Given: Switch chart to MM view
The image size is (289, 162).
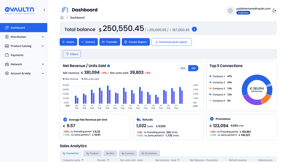Looking at the screenshot, I should click(x=183, y=68).
